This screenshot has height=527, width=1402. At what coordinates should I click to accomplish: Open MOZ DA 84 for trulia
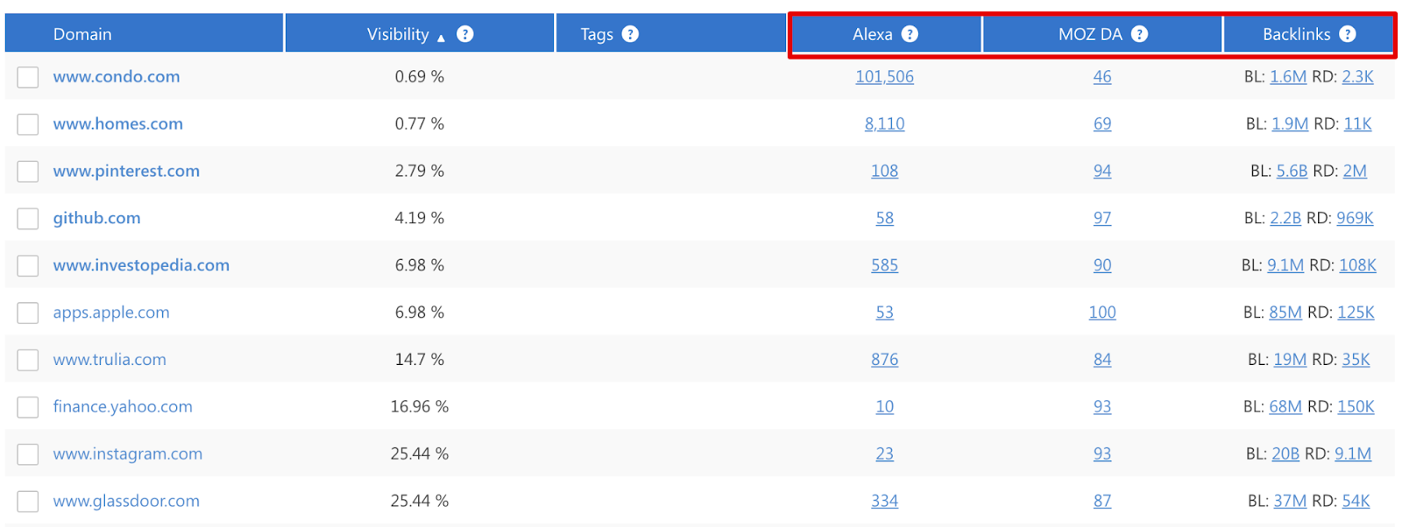[1102, 360]
